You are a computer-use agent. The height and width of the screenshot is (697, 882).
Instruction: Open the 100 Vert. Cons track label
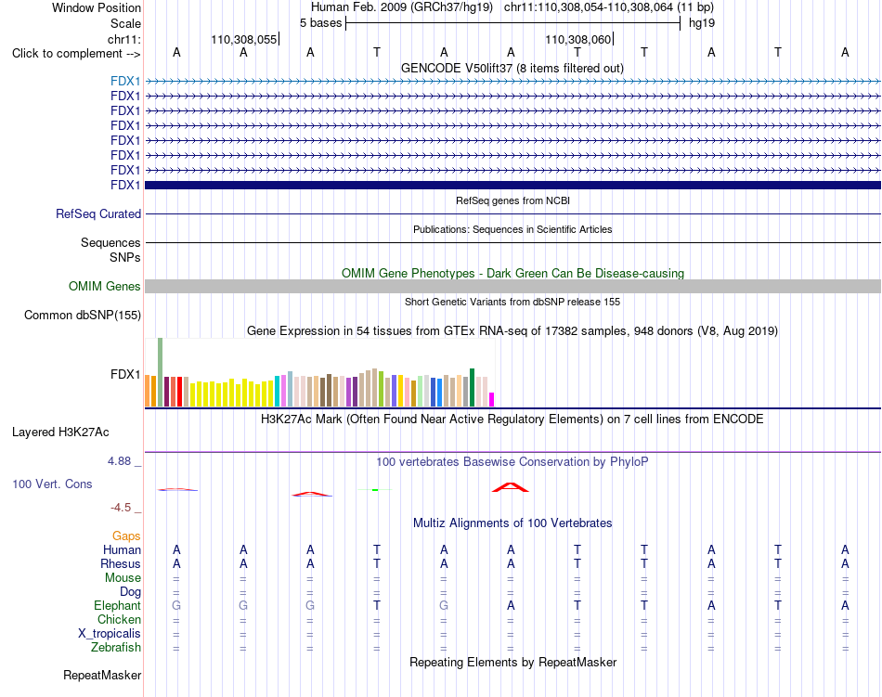tap(52, 484)
